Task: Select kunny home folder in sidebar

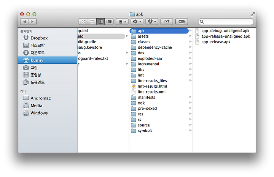Action: pos(48,60)
